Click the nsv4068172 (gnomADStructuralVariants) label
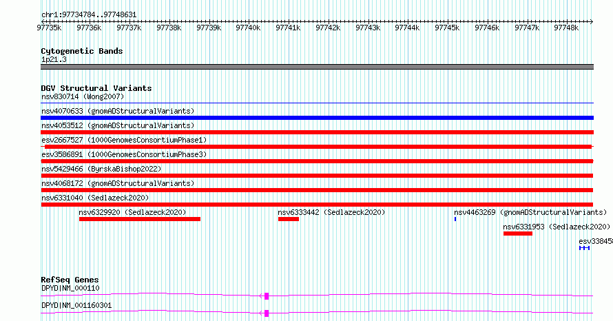 [x=118, y=183]
